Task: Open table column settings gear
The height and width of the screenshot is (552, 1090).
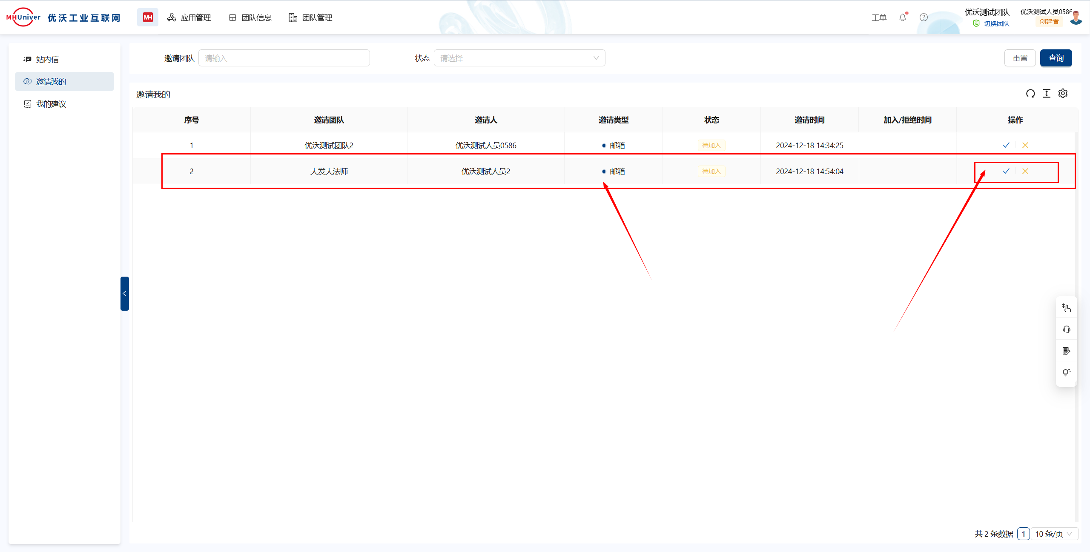Action: pyautogui.click(x=1063, y=94)
